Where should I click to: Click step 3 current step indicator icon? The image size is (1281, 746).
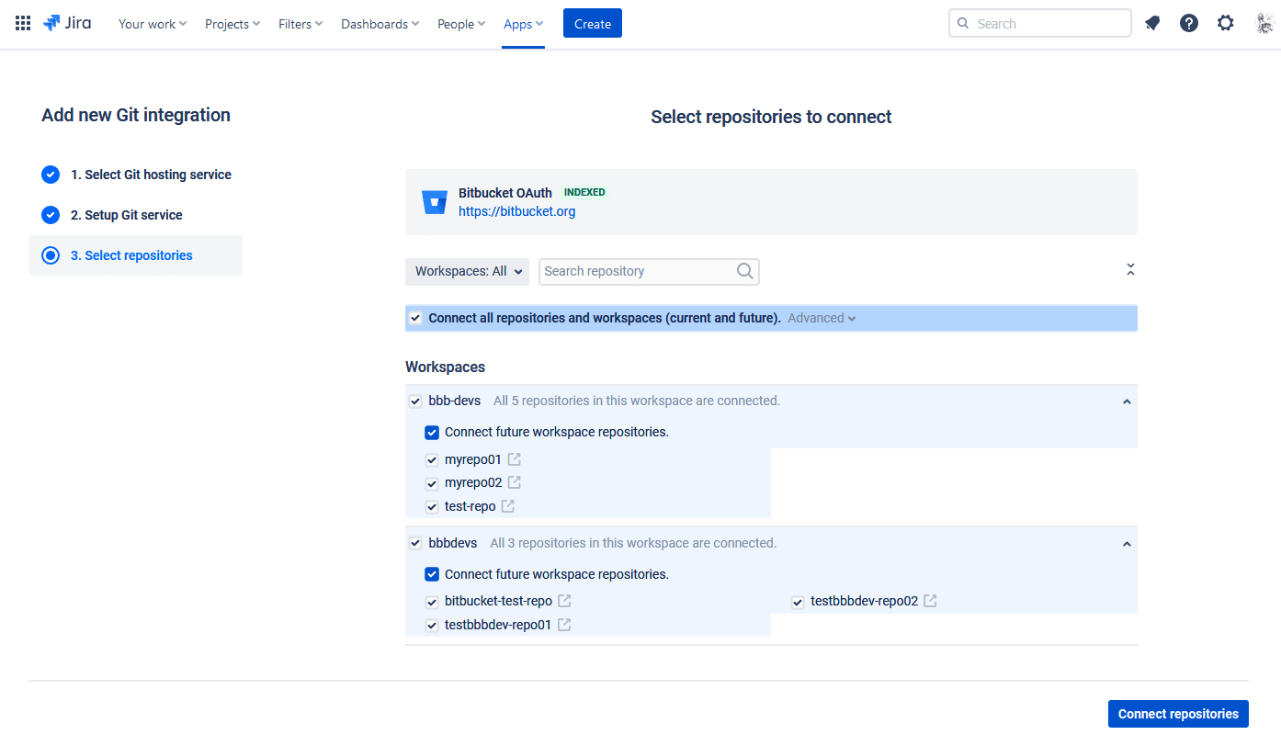point(51,255)
